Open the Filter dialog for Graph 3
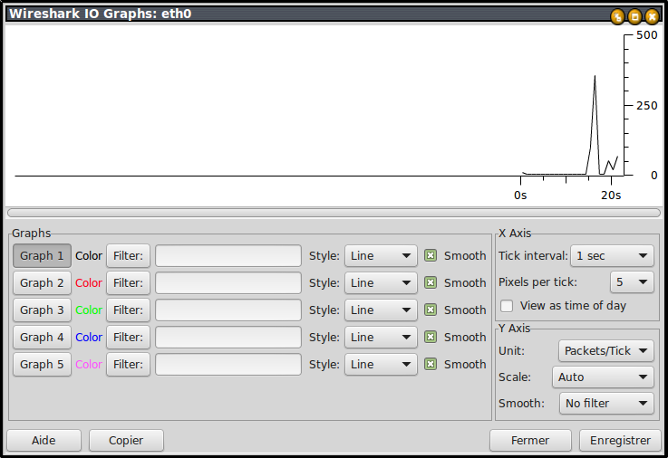 click(128, 310)
